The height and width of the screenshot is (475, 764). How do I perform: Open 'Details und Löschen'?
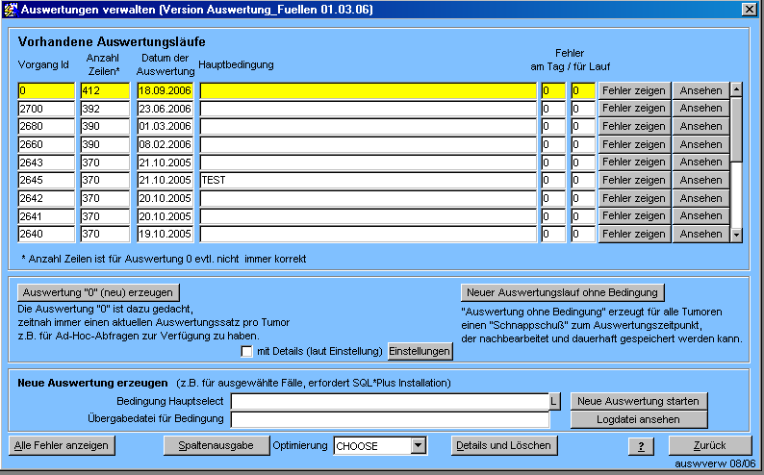point(504,445)
